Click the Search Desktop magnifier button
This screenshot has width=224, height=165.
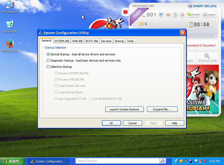pyautogui.click(x=163, y=161)
